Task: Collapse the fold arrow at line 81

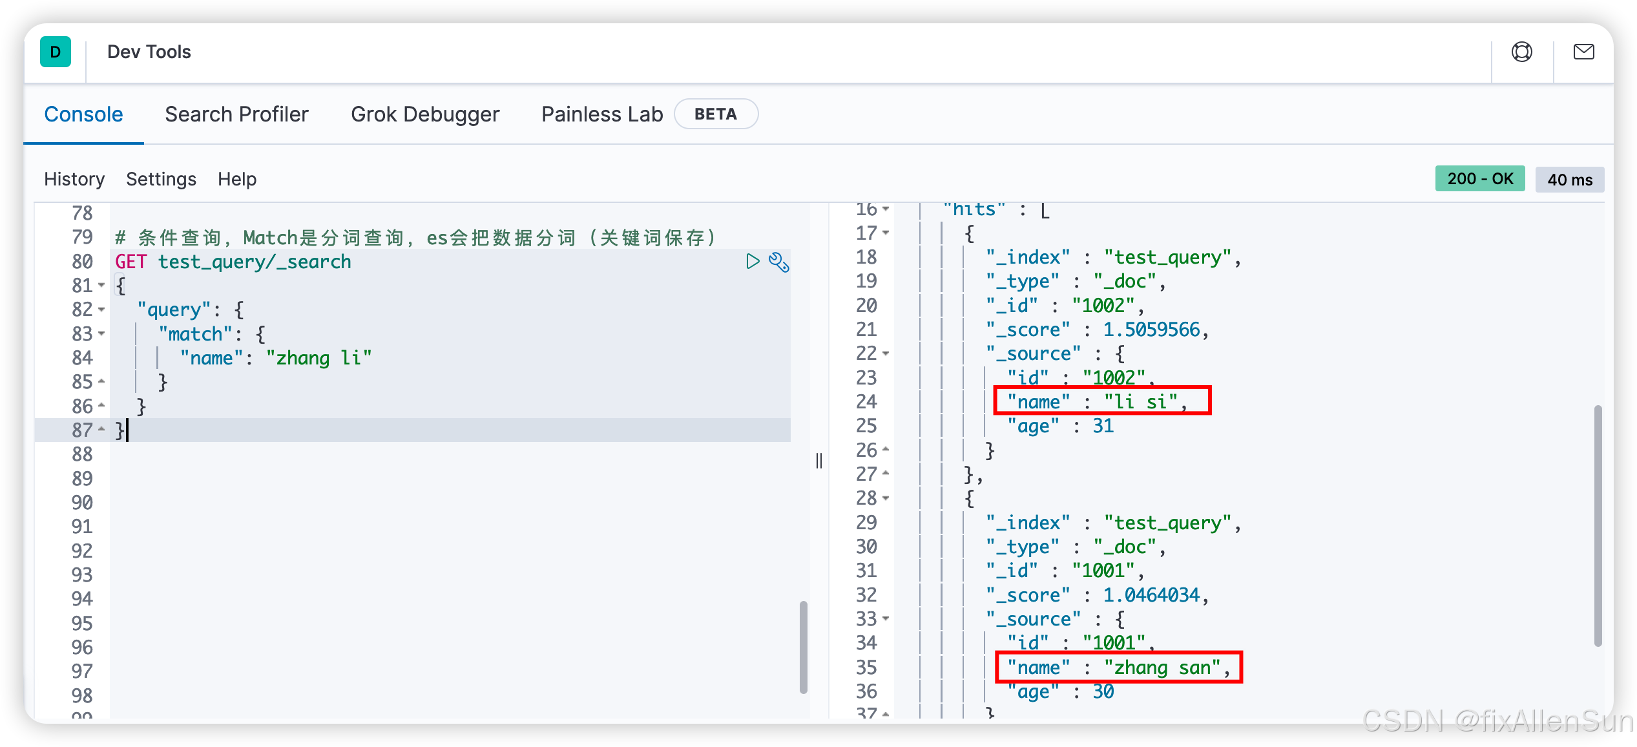Action: (101, 285)
